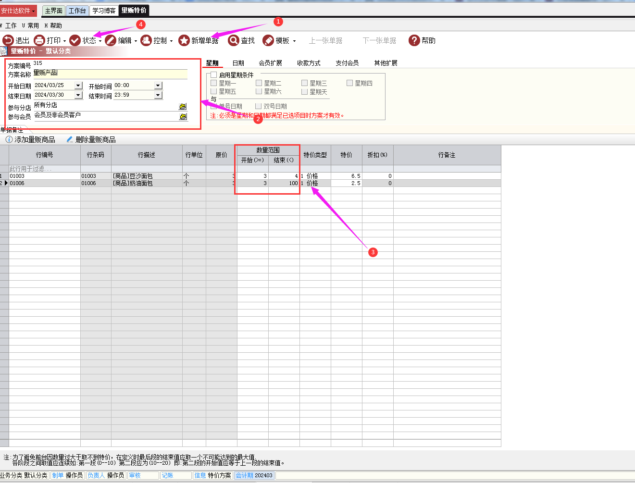Switch to the 学习博客 tab
The width and height of the screenshot is (635, 483).
point(104,11)
